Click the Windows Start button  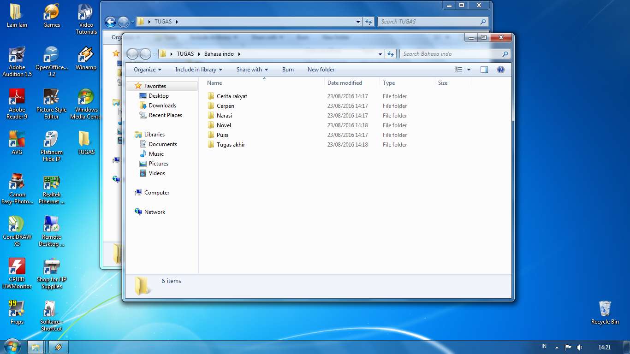point(12,347)
